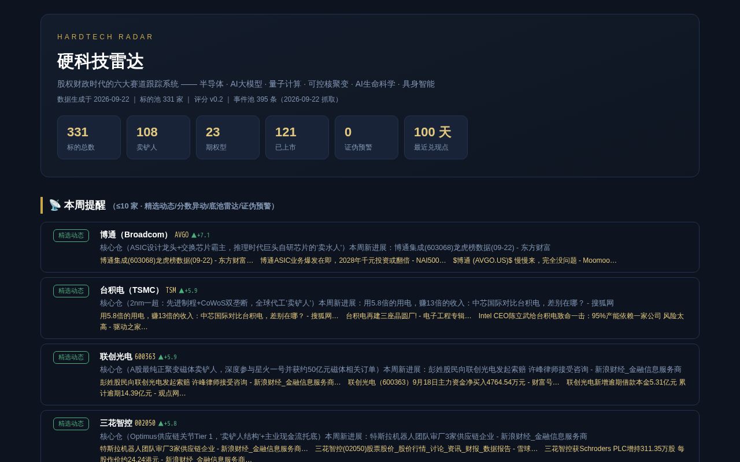The height and width of the screenshot is (462, 740).
Task: Click the 台积电 核心仓 description line
Action: [357, 303]
